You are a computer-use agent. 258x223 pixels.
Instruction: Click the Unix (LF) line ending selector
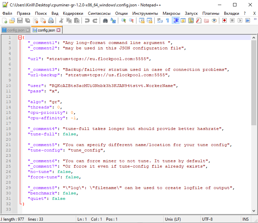(173, 219)
